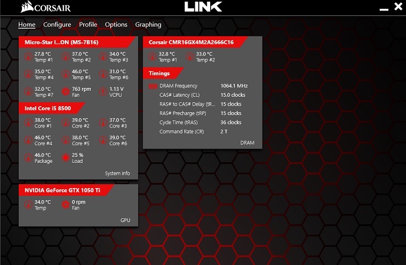Click the Corsair CMR16GX4M2A2666C16 panel header
This screenshot has height=265, width=406.
(x=195, y=42)
